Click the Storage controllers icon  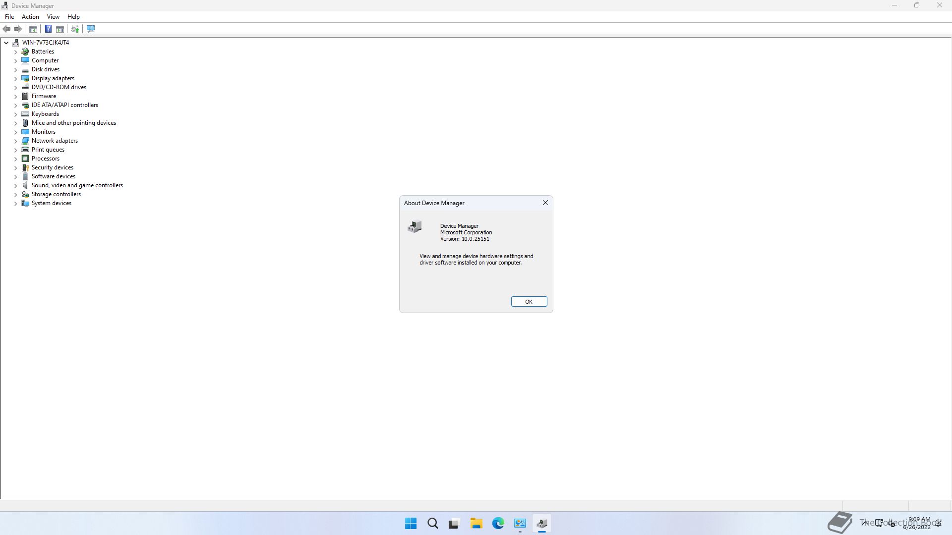[x=25, y=194]
